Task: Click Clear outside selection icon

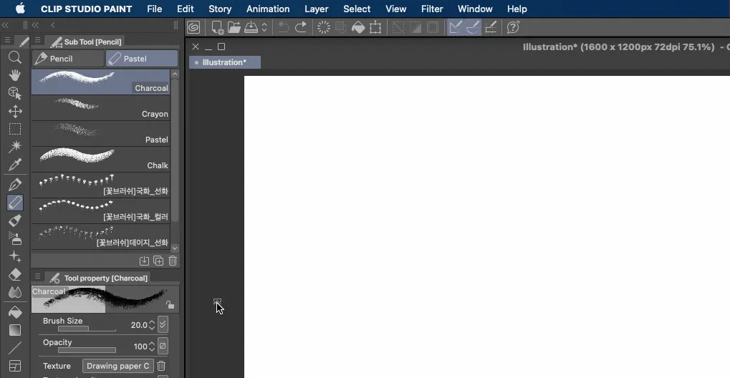Action: pos(341,27)
